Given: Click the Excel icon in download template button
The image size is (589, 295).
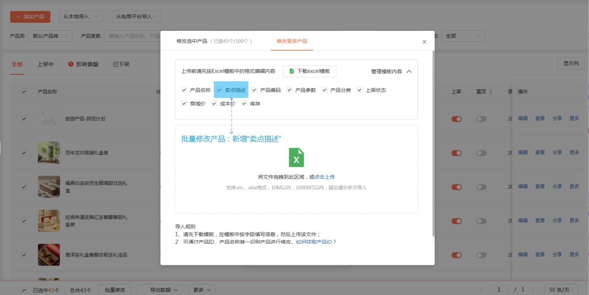Looking at the screenshot, I should [291, 71].
